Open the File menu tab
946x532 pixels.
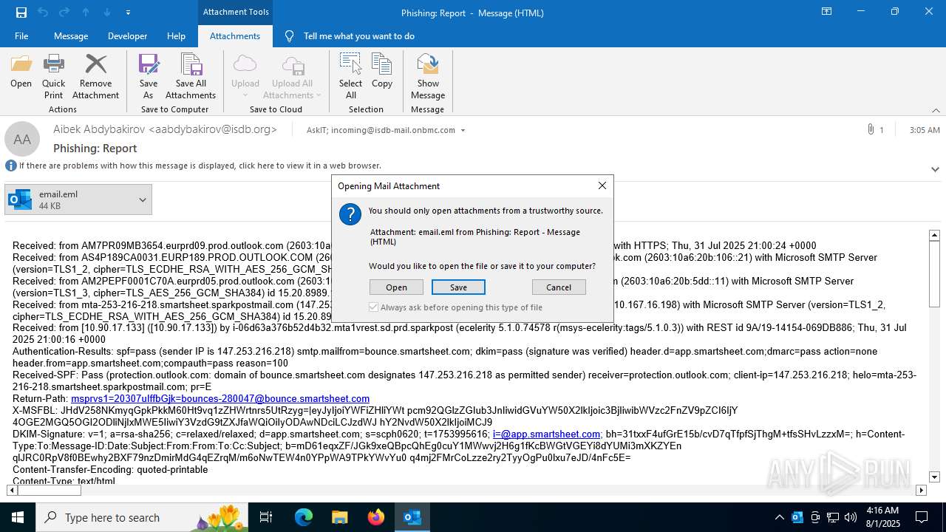[x=21, y=36]
